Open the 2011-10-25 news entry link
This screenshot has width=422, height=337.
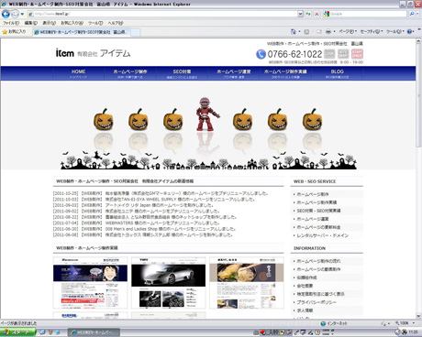click(x=161, y=193)
